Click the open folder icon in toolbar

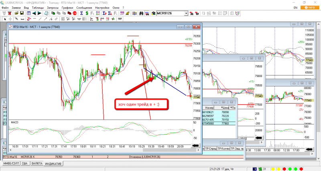click(x=16, y=13)
